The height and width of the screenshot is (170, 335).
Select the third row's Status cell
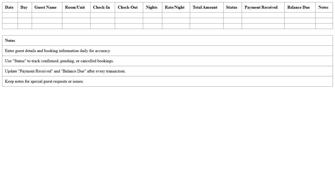coord(232,26)
